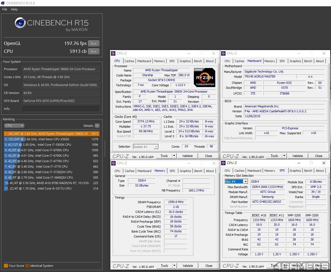Screen dimensions: 331x272
Task: Click the CPU-Z title icon of the SPD window
Action: coord(223,163)
